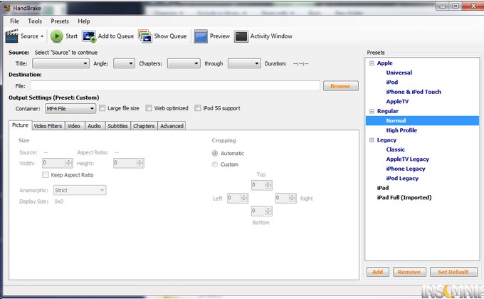Select the Universal preset

point(399,73)
